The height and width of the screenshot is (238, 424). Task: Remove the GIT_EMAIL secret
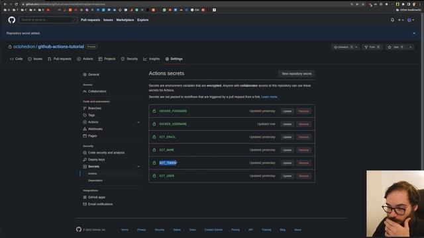(303, 137)
